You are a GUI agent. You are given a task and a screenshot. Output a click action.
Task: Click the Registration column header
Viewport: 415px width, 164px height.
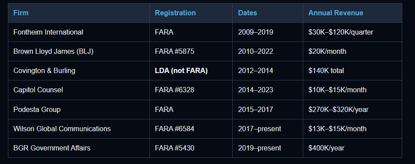[191, 13]
